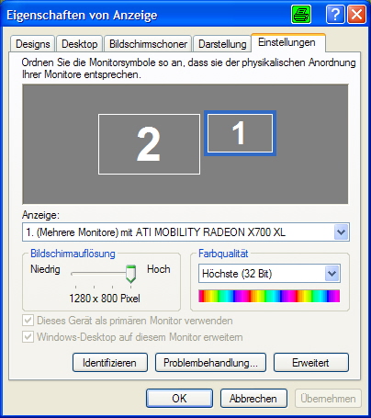371x418 pixels.
Task: Confirm with the OK button
Action: point(179,398)
